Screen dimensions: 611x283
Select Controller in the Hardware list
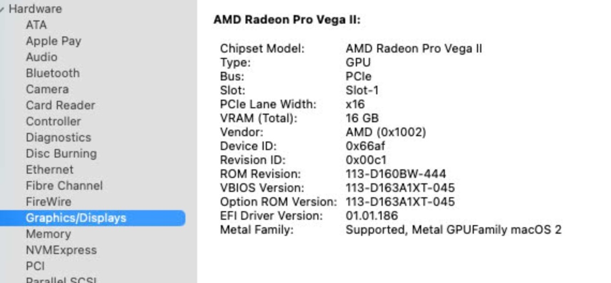[53, 122]
